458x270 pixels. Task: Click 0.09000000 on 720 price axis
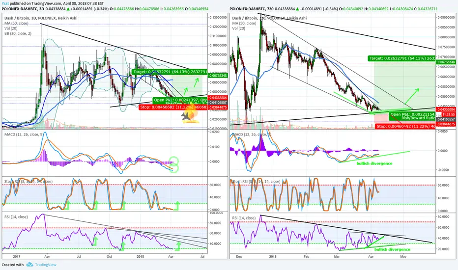tap(447, 17)
